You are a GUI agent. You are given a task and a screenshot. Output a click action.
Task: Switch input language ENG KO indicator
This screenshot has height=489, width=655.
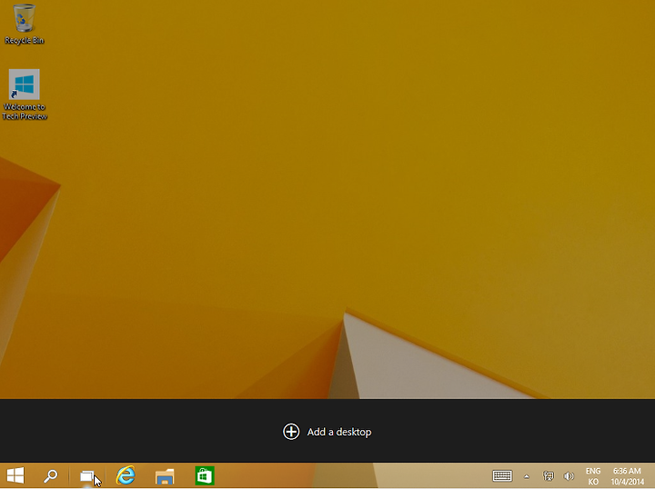(x=593, y=476)
